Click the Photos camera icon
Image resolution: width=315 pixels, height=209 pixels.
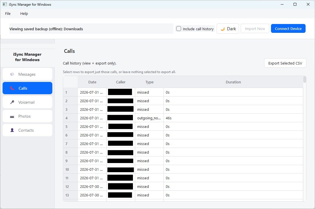12,116
